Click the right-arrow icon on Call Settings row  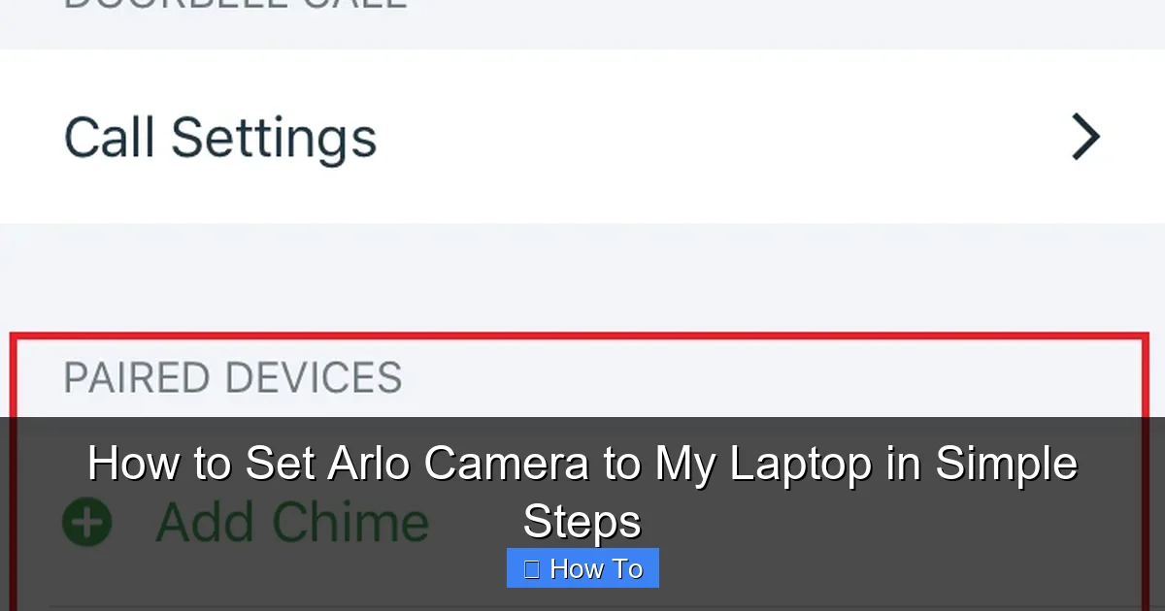point(1085,137)
